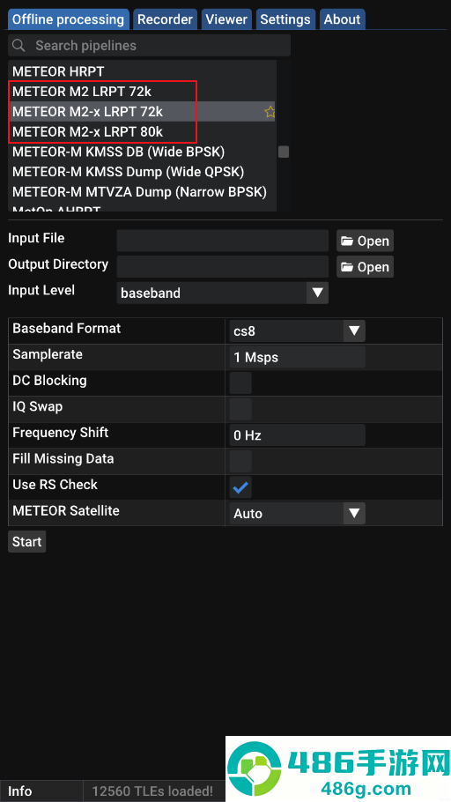Click the Samplerate input field
Screen dimensions: 451x802
[x=297, y=357]
